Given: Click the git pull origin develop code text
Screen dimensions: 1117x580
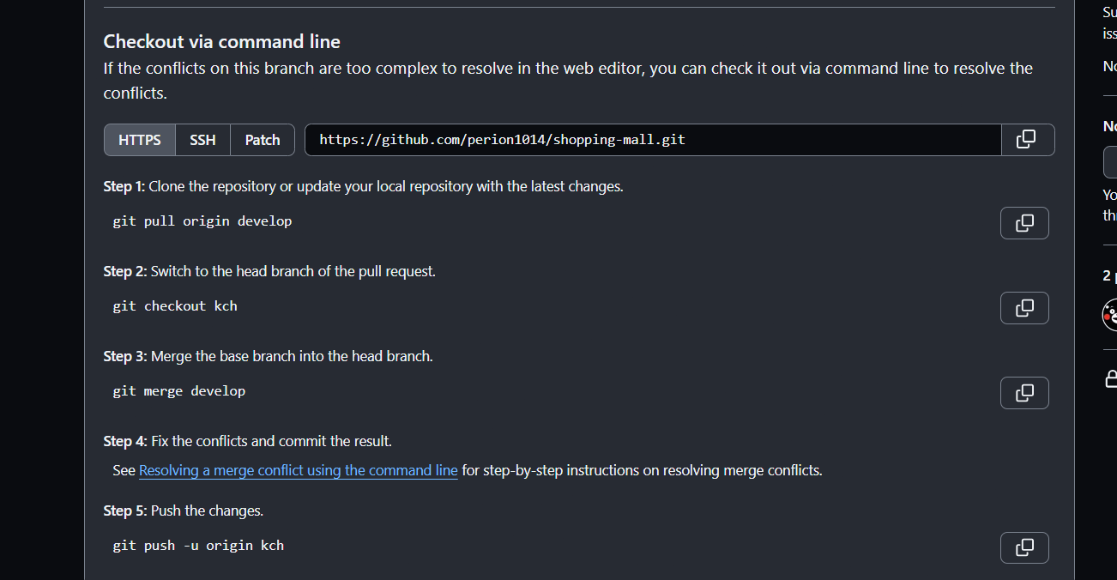Looking at the screenshot, I should pos(202,221).
